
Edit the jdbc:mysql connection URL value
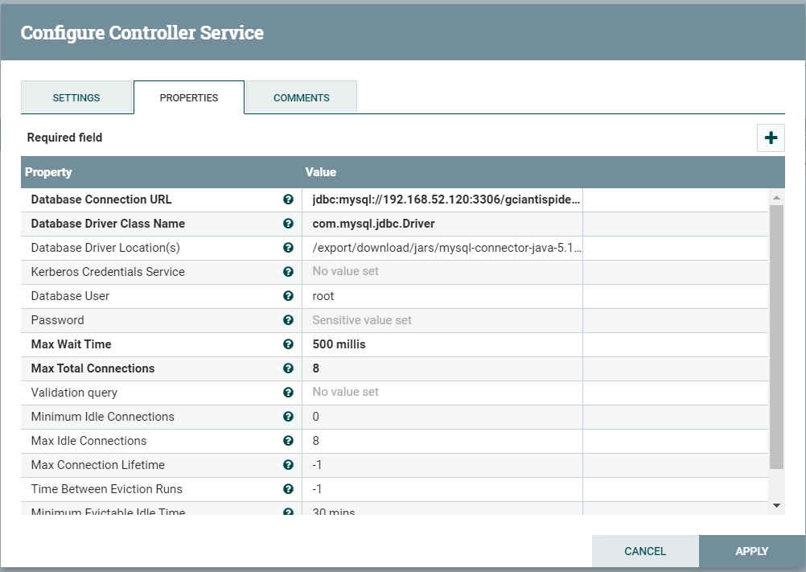(x=442, y=200)
